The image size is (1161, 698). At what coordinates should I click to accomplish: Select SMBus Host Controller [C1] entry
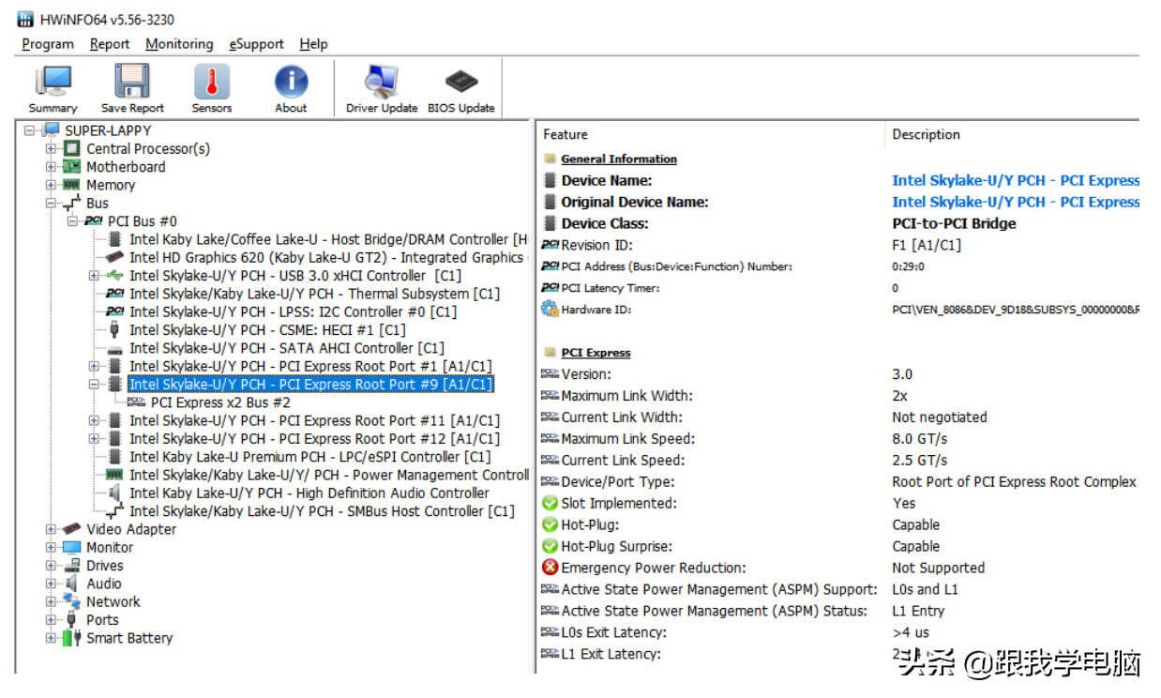[322, 511]
